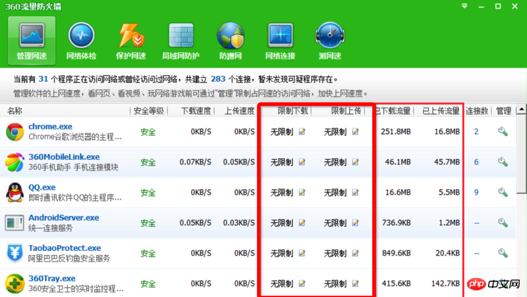Edit upload limit for AndroidServer.exe
This screenshot has height=297, width=527.
355,223
